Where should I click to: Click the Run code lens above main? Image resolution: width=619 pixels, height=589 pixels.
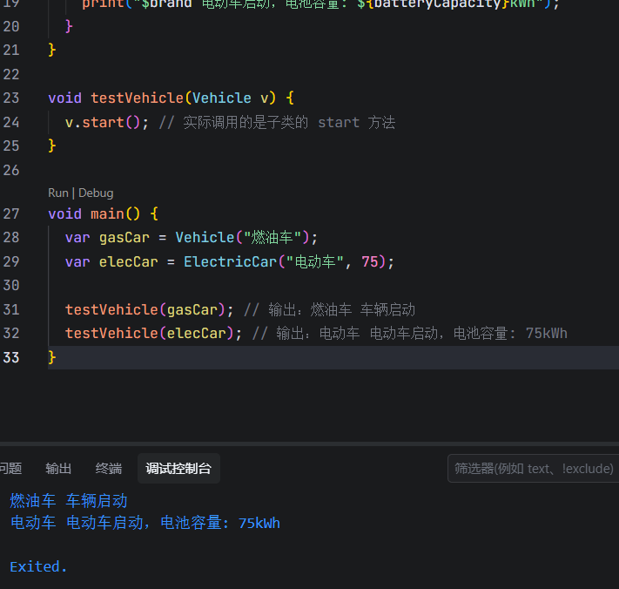(x=58, y=193)
